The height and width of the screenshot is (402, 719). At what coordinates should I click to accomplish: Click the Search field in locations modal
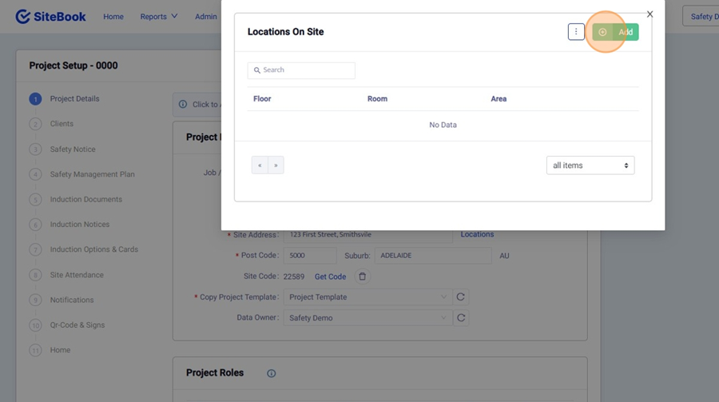click(301, 70)
